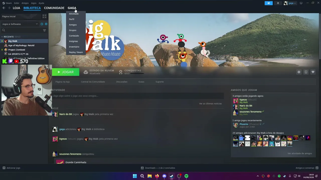The image size is (321, 180).
Task: Click the Downloads icon in the bottom bar
Action: tap(142, 168)
